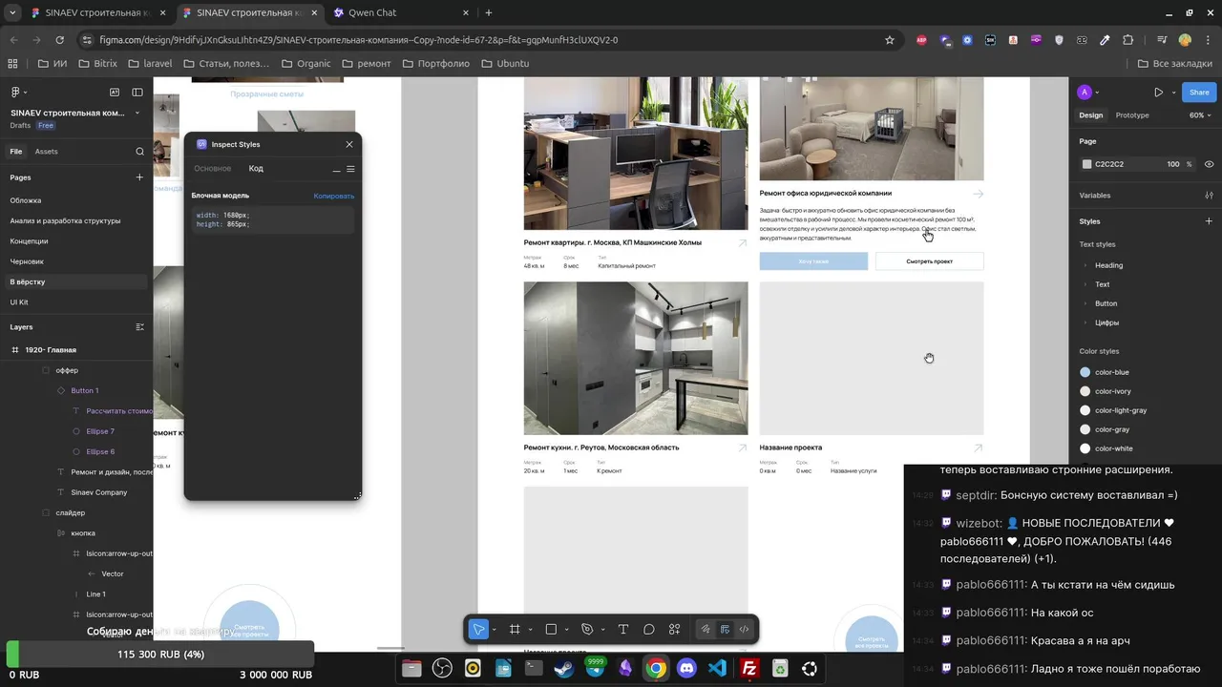Open the Chrome extensions puzzle icon
This screenshot has width=1222, height=687.
[1128, 40]
